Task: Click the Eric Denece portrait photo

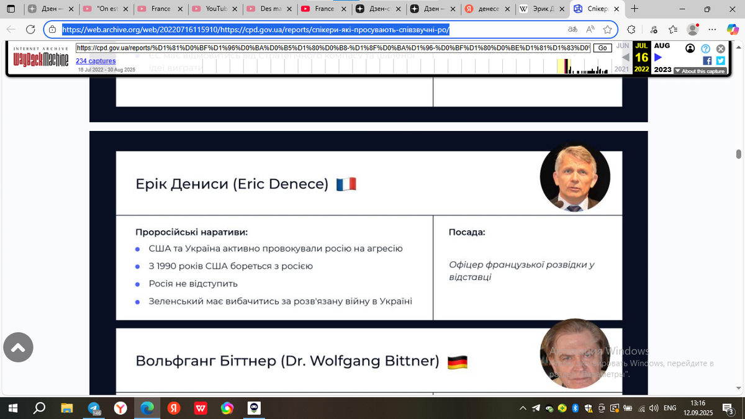Action: 575,178
